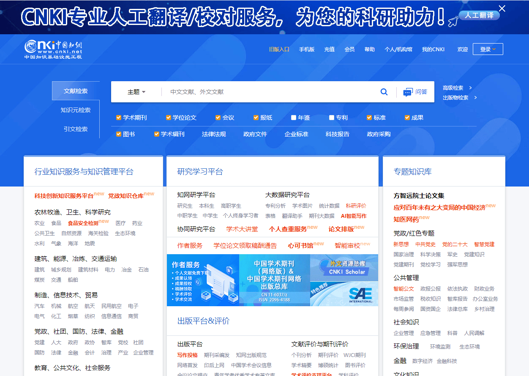Open 高级检索 advanced search

[x=454, y=88]
